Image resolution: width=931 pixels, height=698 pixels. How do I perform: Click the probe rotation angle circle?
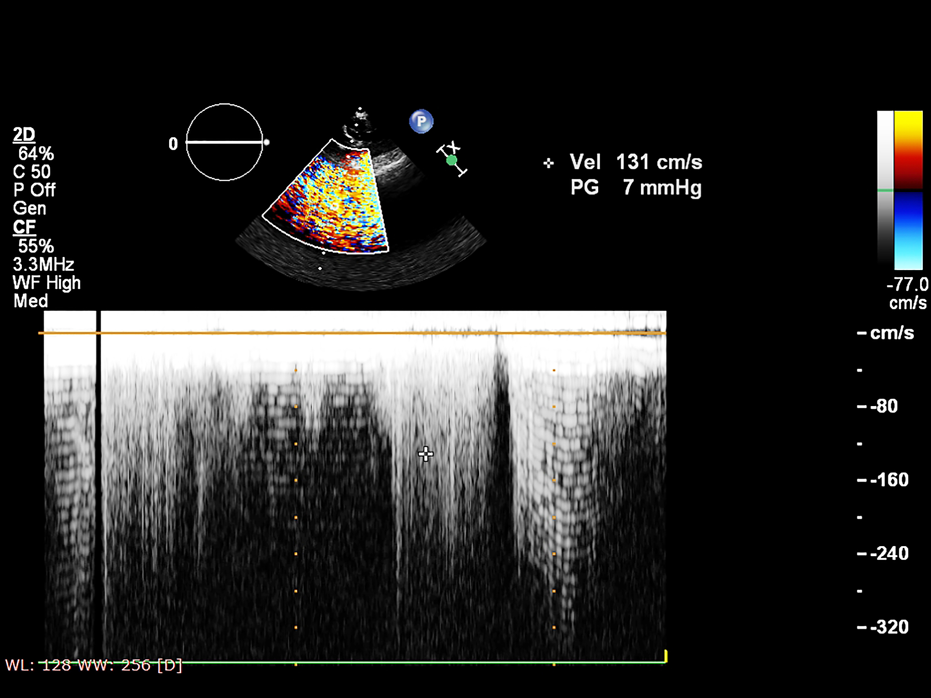[x=224, y=142]
